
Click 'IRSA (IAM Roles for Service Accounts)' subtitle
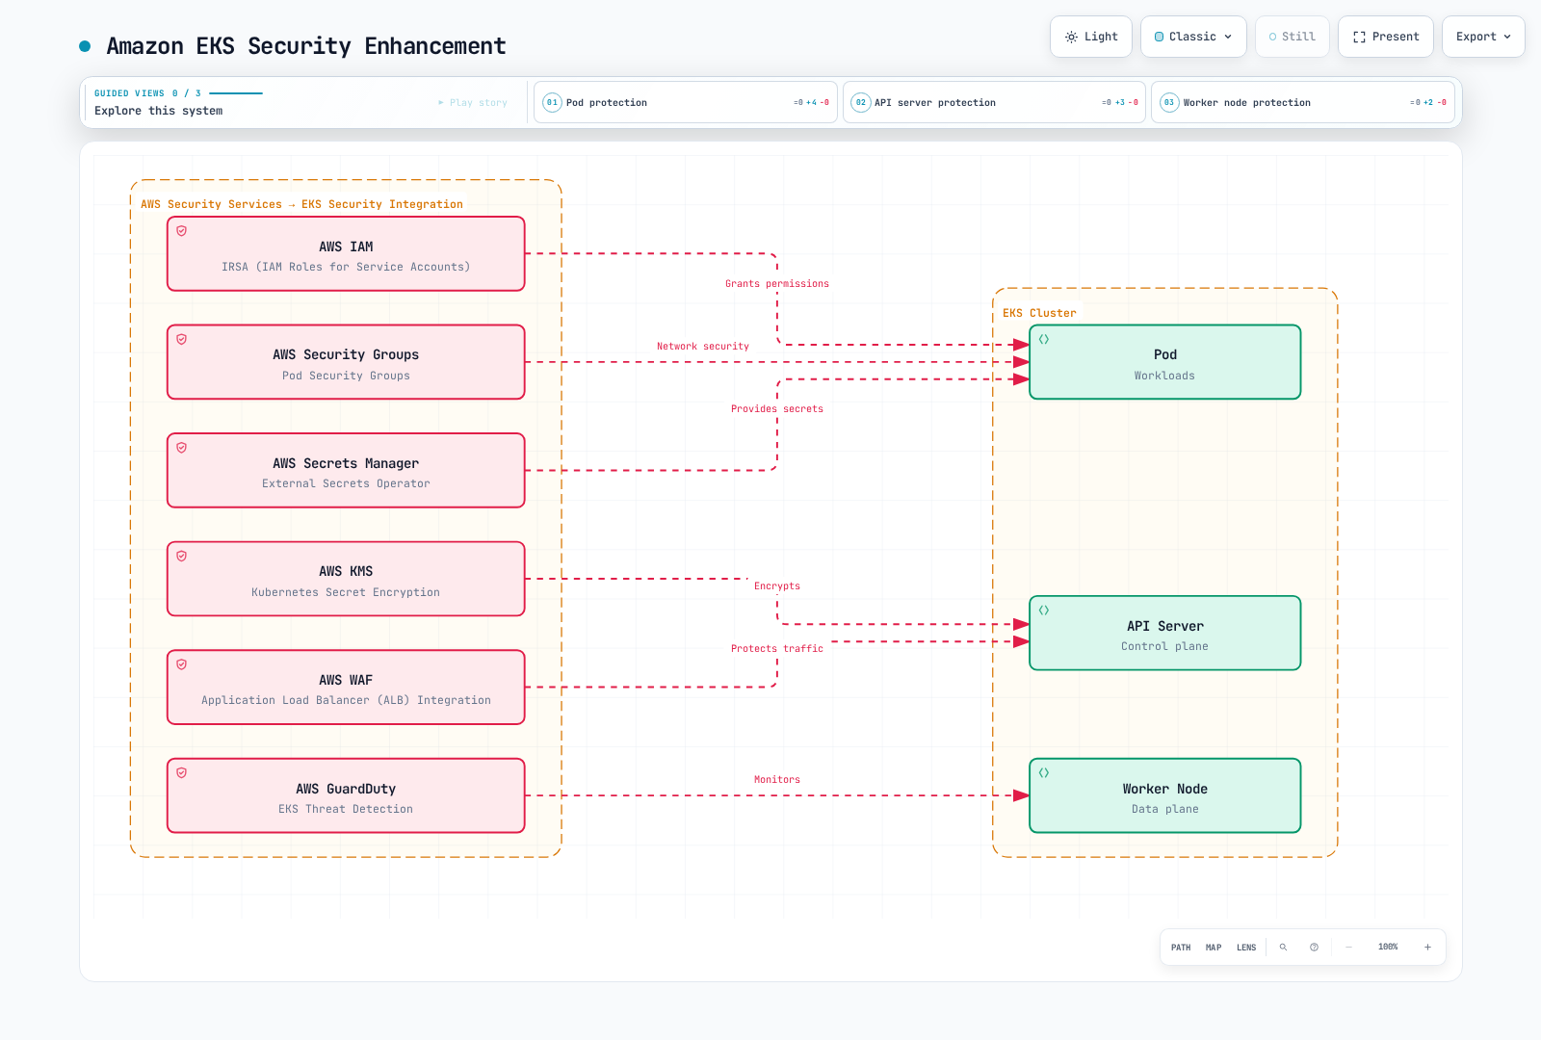pyautogui.click(x=346, y=267)
